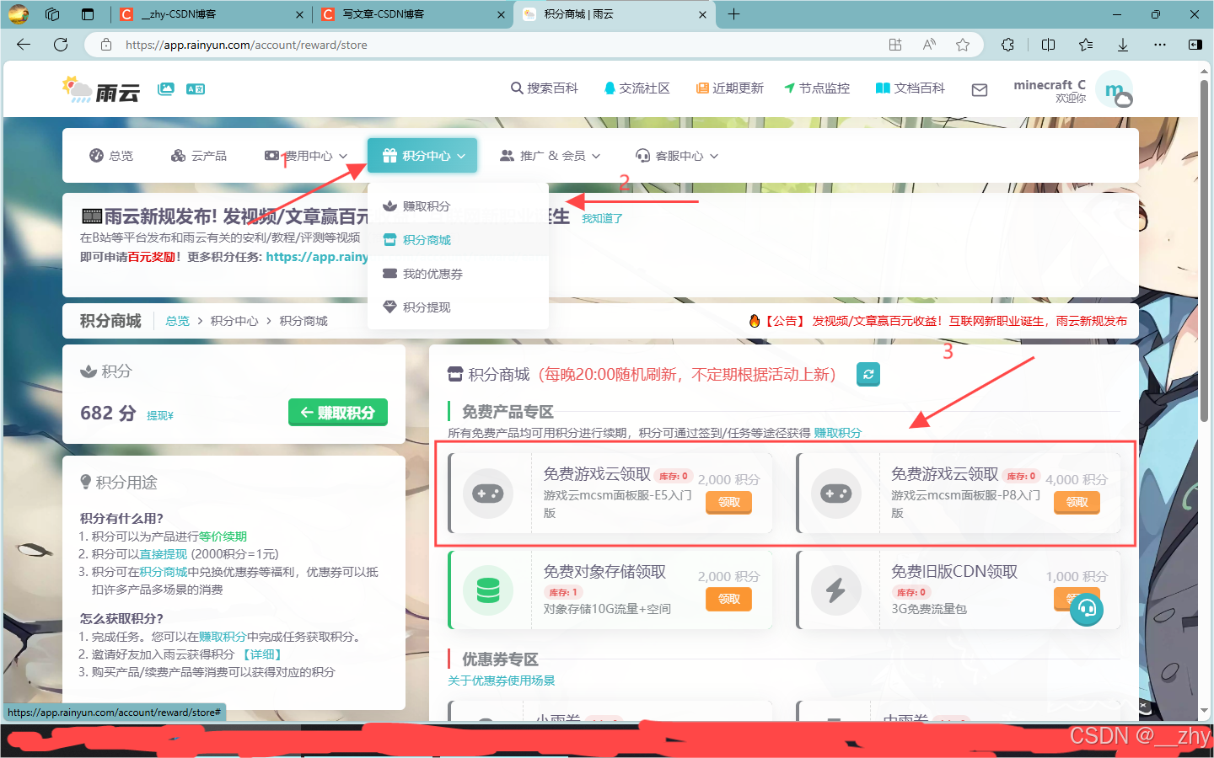
Task: Dismiss the banner with 我知道了
Action: 602,219
